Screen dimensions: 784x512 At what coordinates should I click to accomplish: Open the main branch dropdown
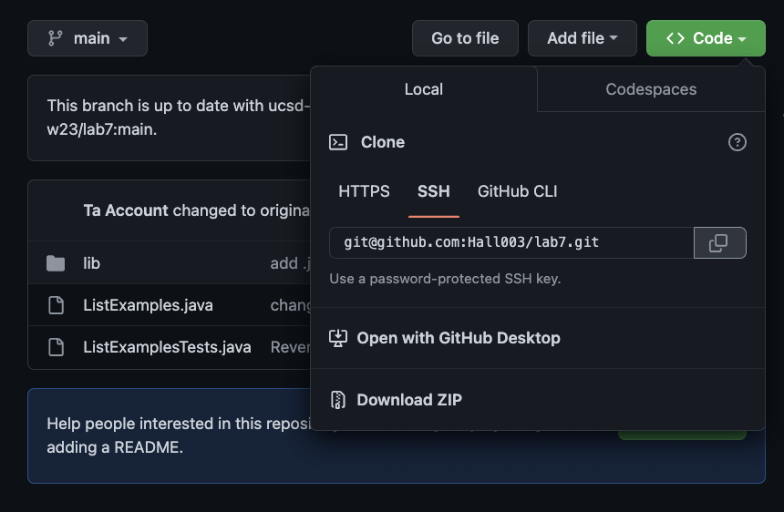[x=88, y=38]
